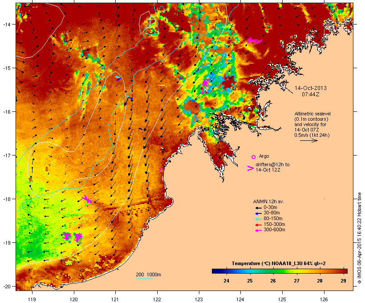
Task: Click the 'Altimetric sealevel' caption text
Action: pos(312,114)
